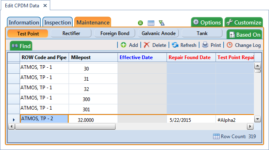Click the vertical scrollbar thumb

click(258, 71)
